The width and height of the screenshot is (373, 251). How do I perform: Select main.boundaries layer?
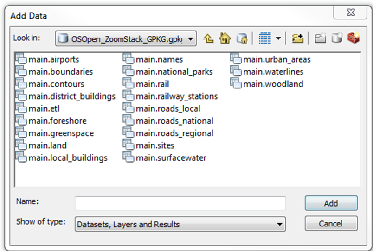click(x=54, y=71)
